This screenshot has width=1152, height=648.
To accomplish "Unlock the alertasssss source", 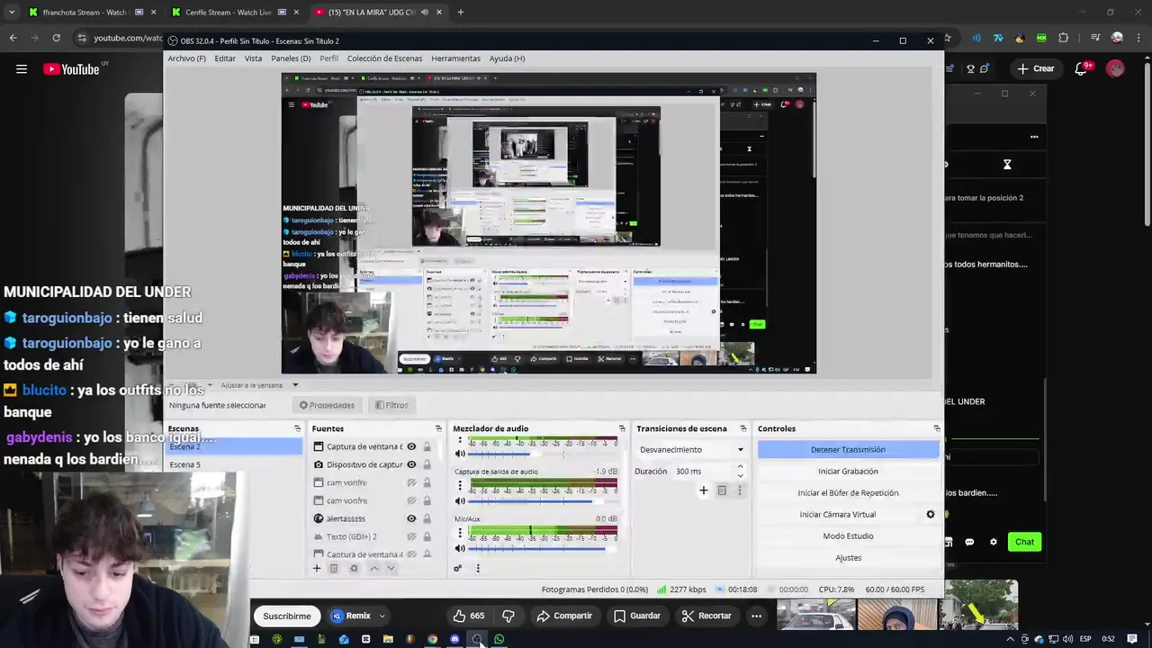I will (427, 518).
